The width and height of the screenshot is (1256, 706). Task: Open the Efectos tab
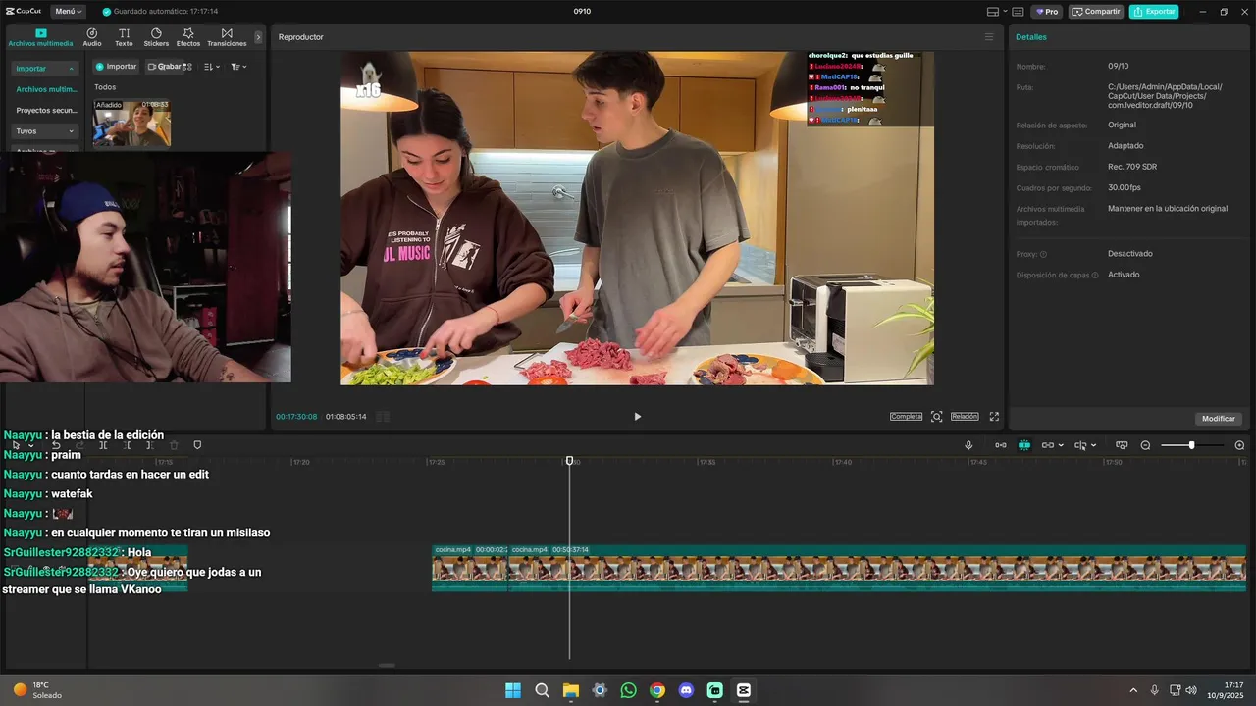point(188,37)
